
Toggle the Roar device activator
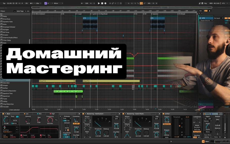click(x=4, y=114)
